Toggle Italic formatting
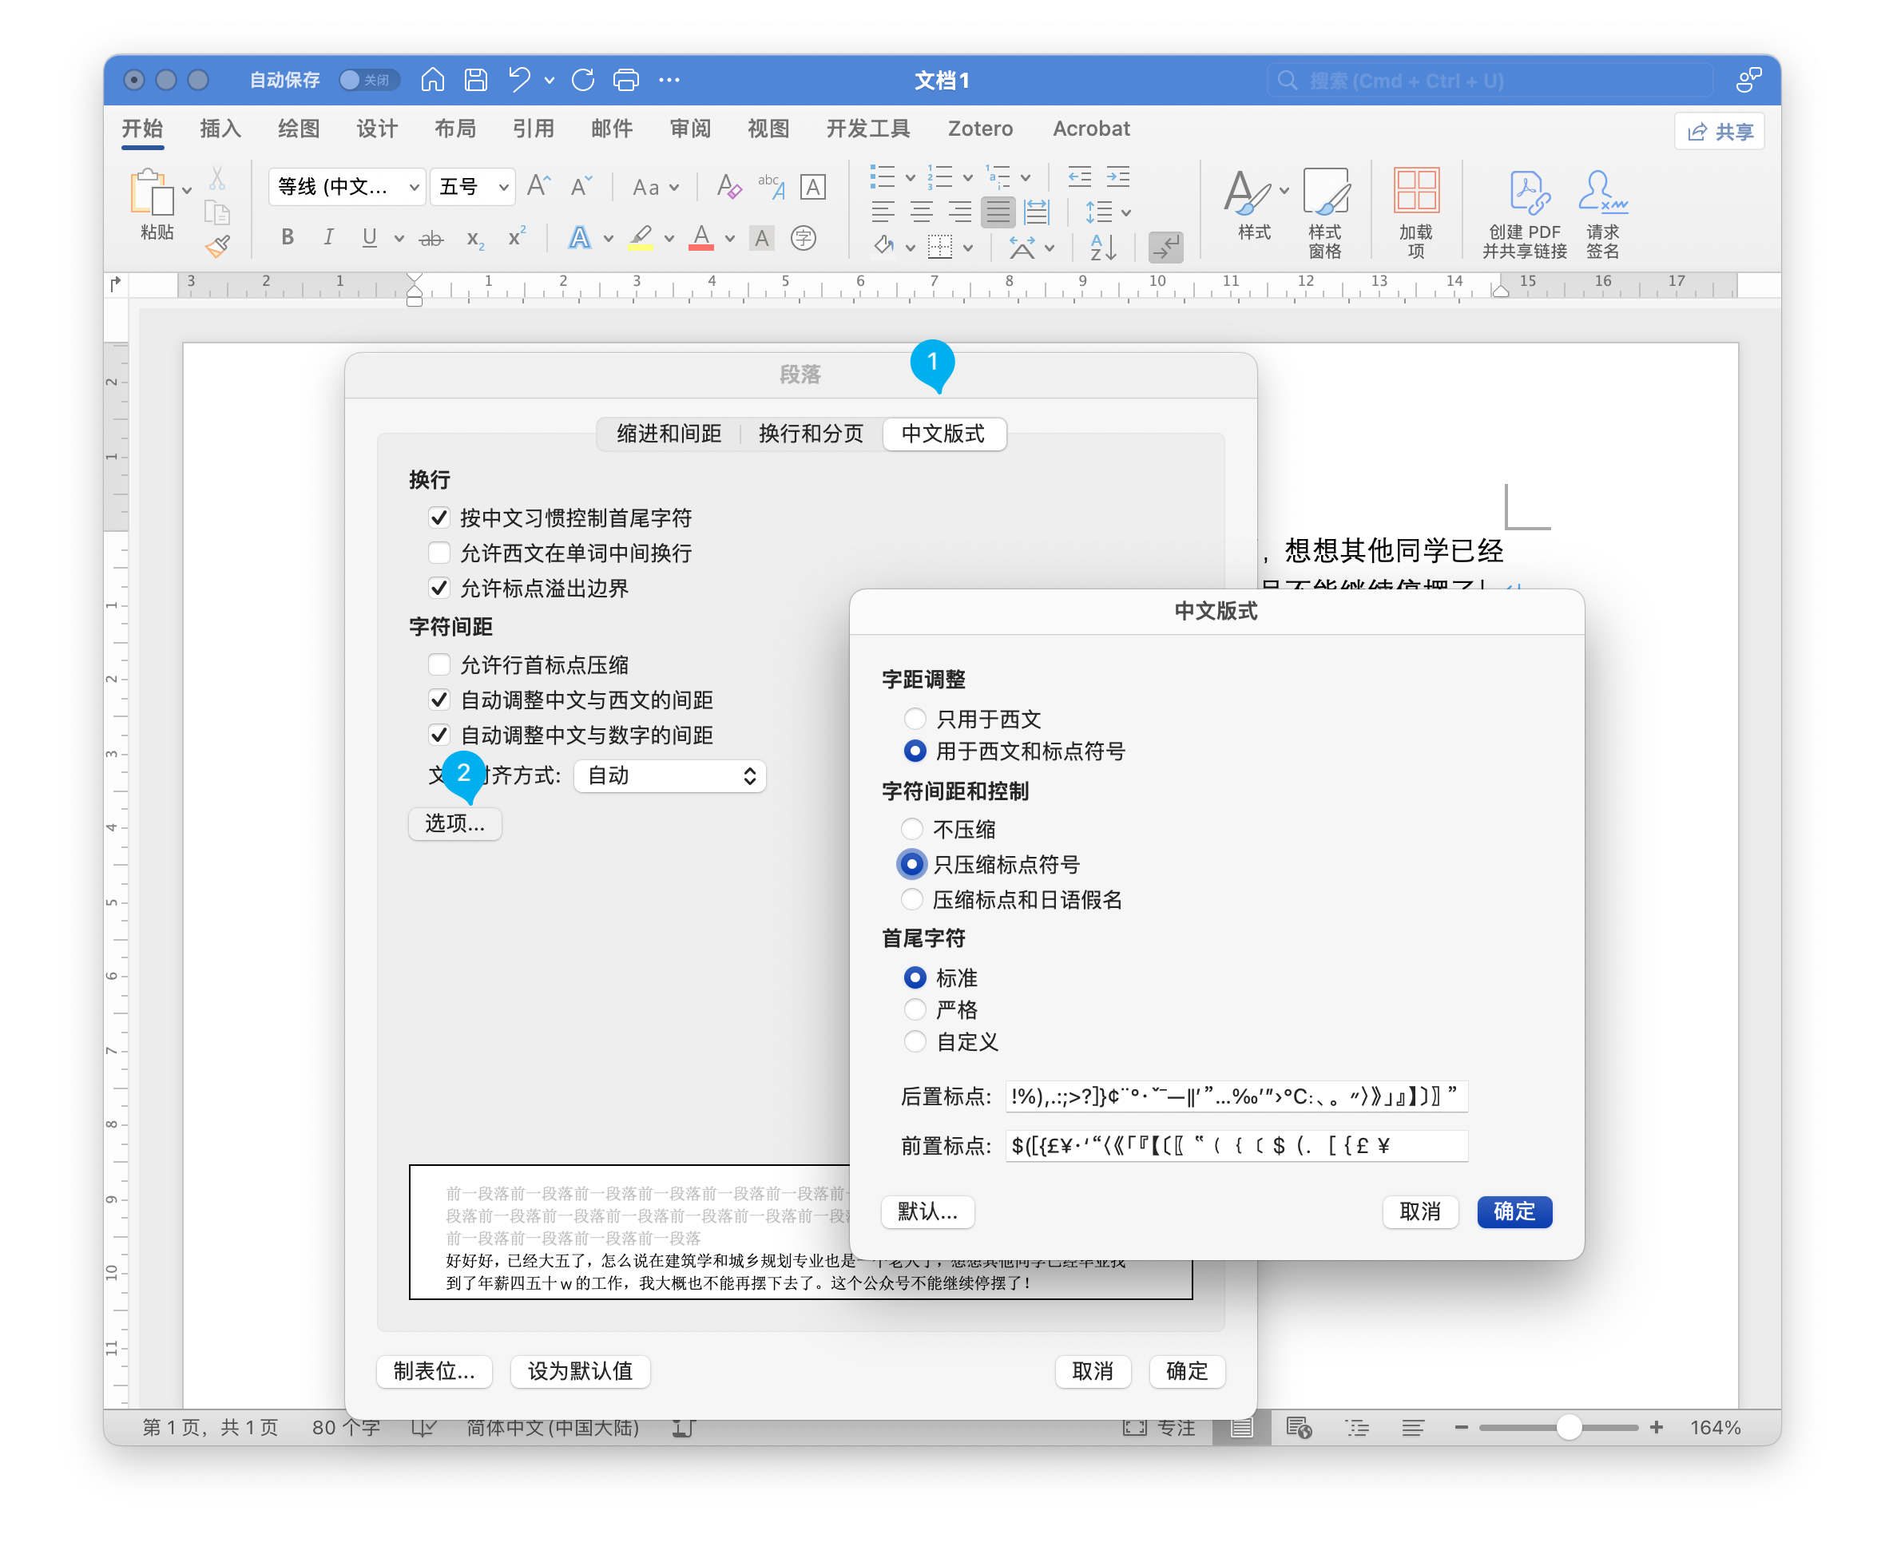Image resolution: width=1885 pixels, height=1554 pixels. click(x=328, y=237)
